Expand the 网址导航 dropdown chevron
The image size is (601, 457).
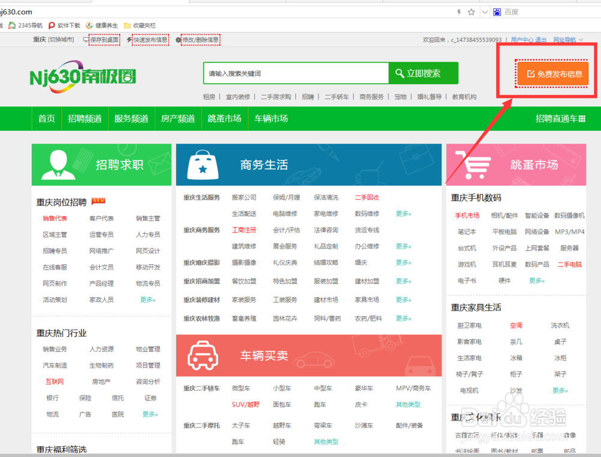[581, 38]
